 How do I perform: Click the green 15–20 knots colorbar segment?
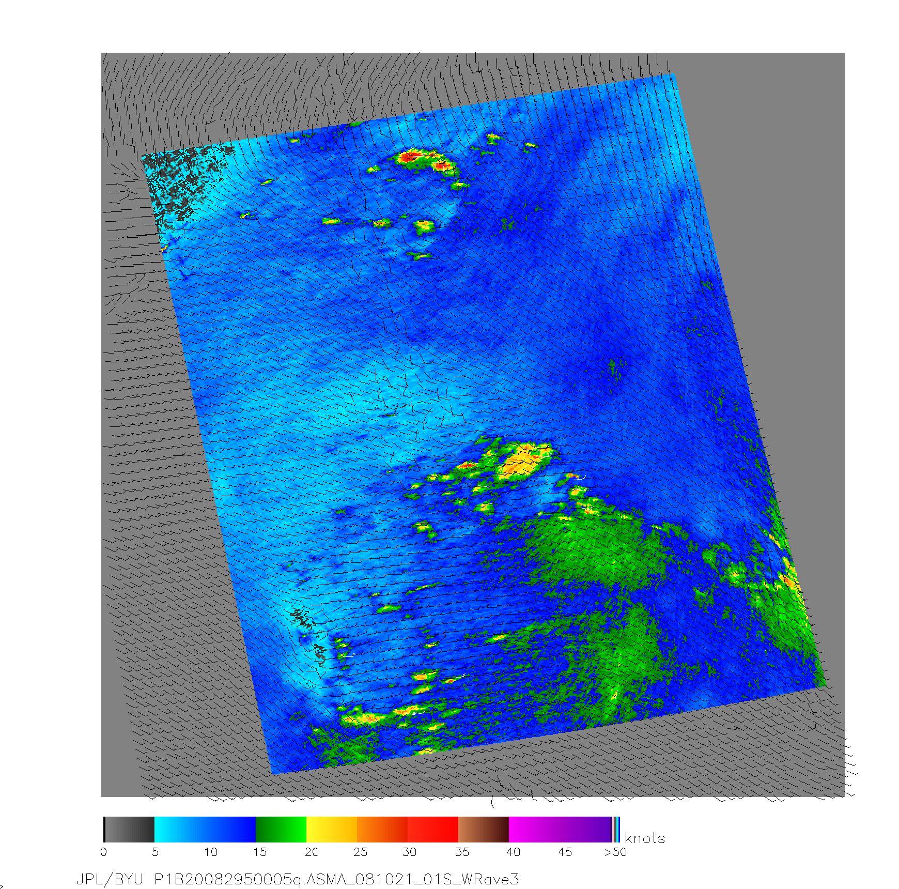coord(281,830)
